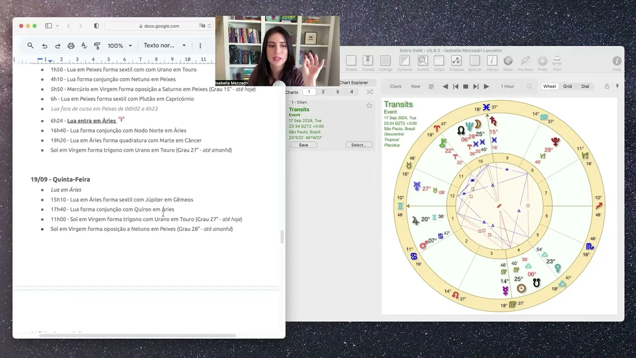Go back in Safari

69,26
